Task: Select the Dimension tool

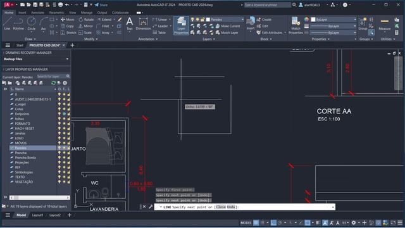Action: [143, 24]
